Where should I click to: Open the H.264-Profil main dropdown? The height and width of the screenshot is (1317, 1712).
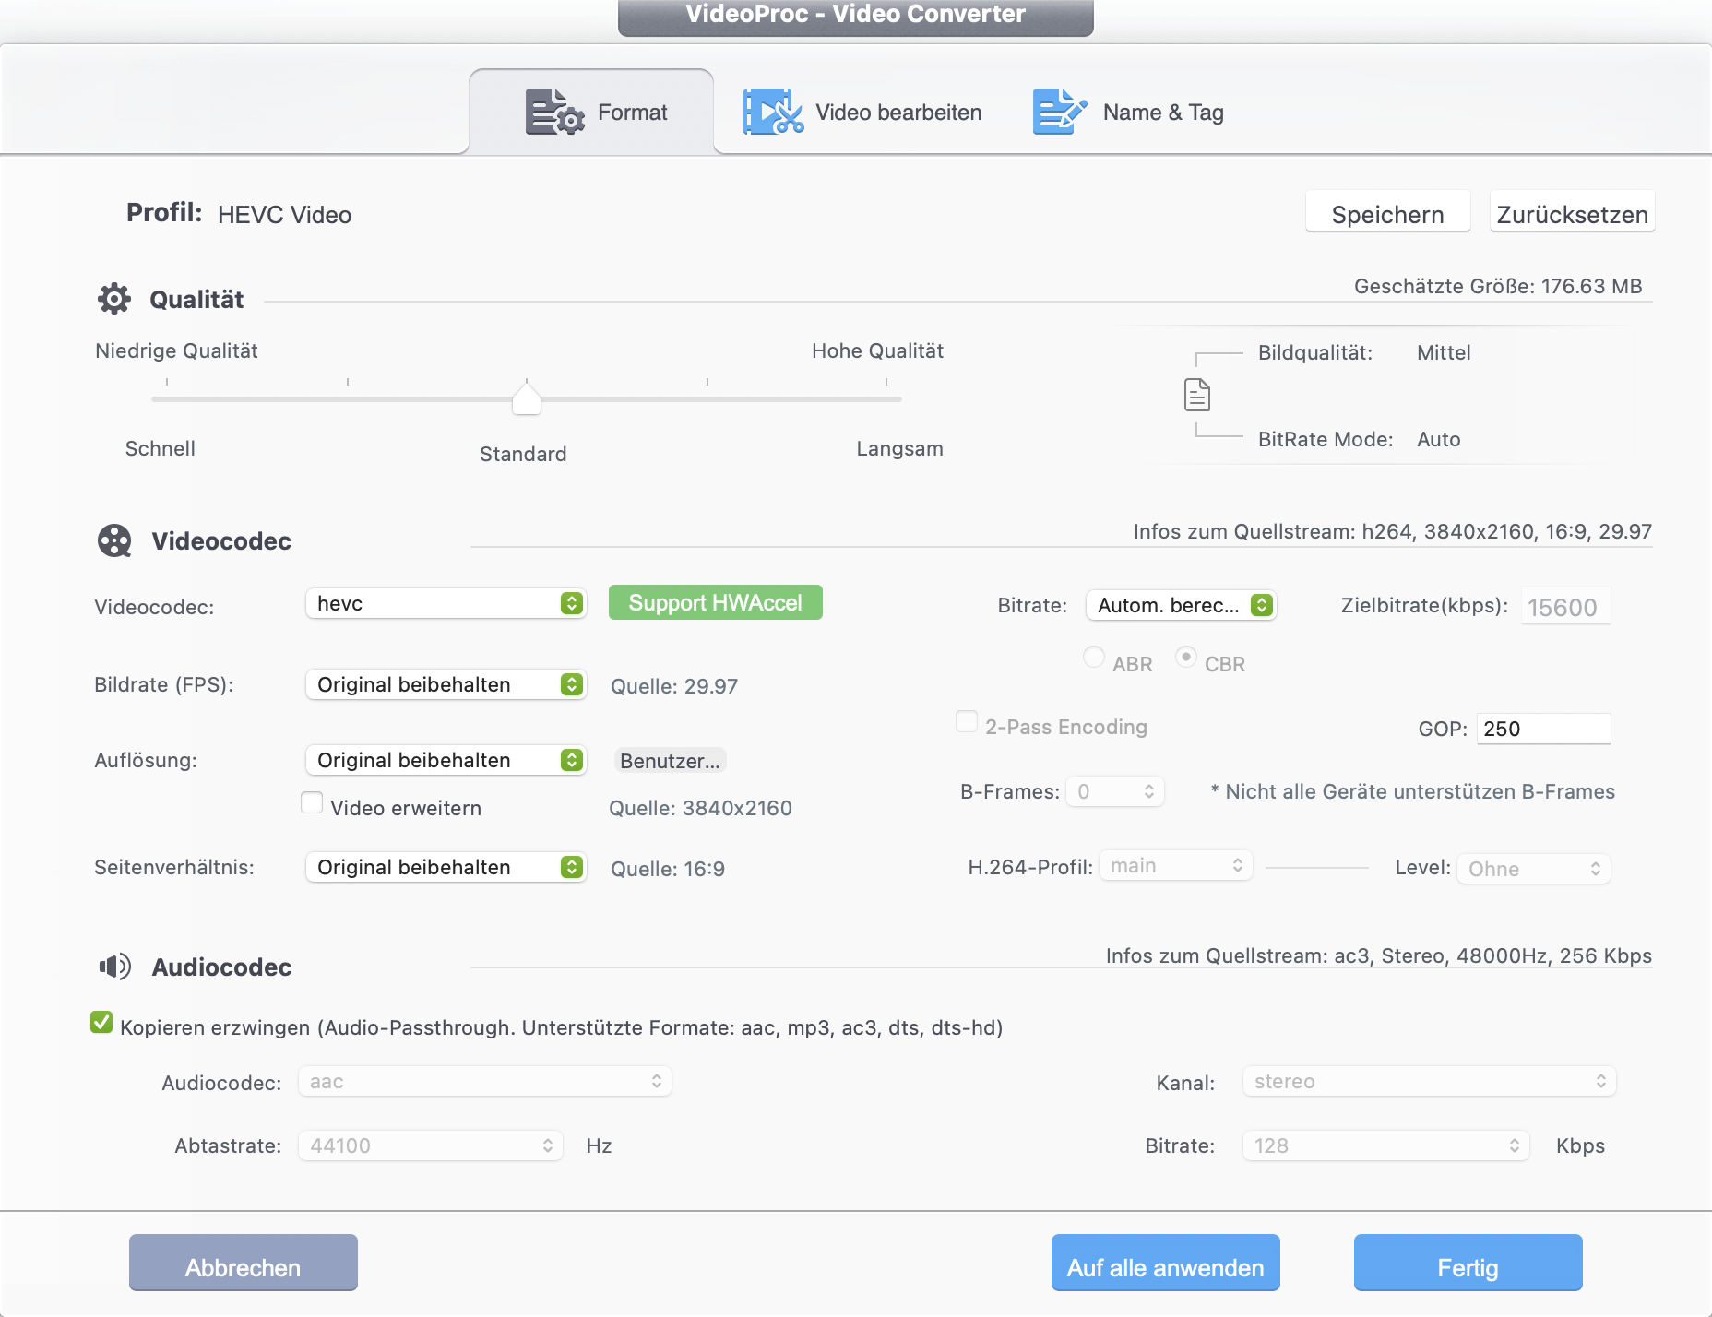pyautogui.click(x=1176, y=865)
